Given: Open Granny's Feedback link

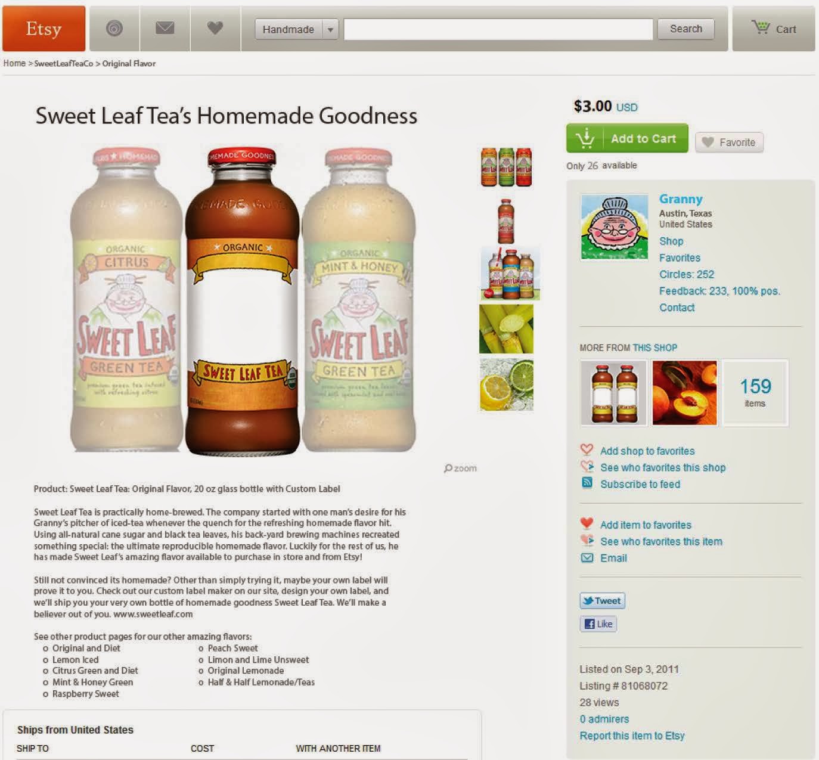Looking at the screenshot, I should [x=719, y=291].
